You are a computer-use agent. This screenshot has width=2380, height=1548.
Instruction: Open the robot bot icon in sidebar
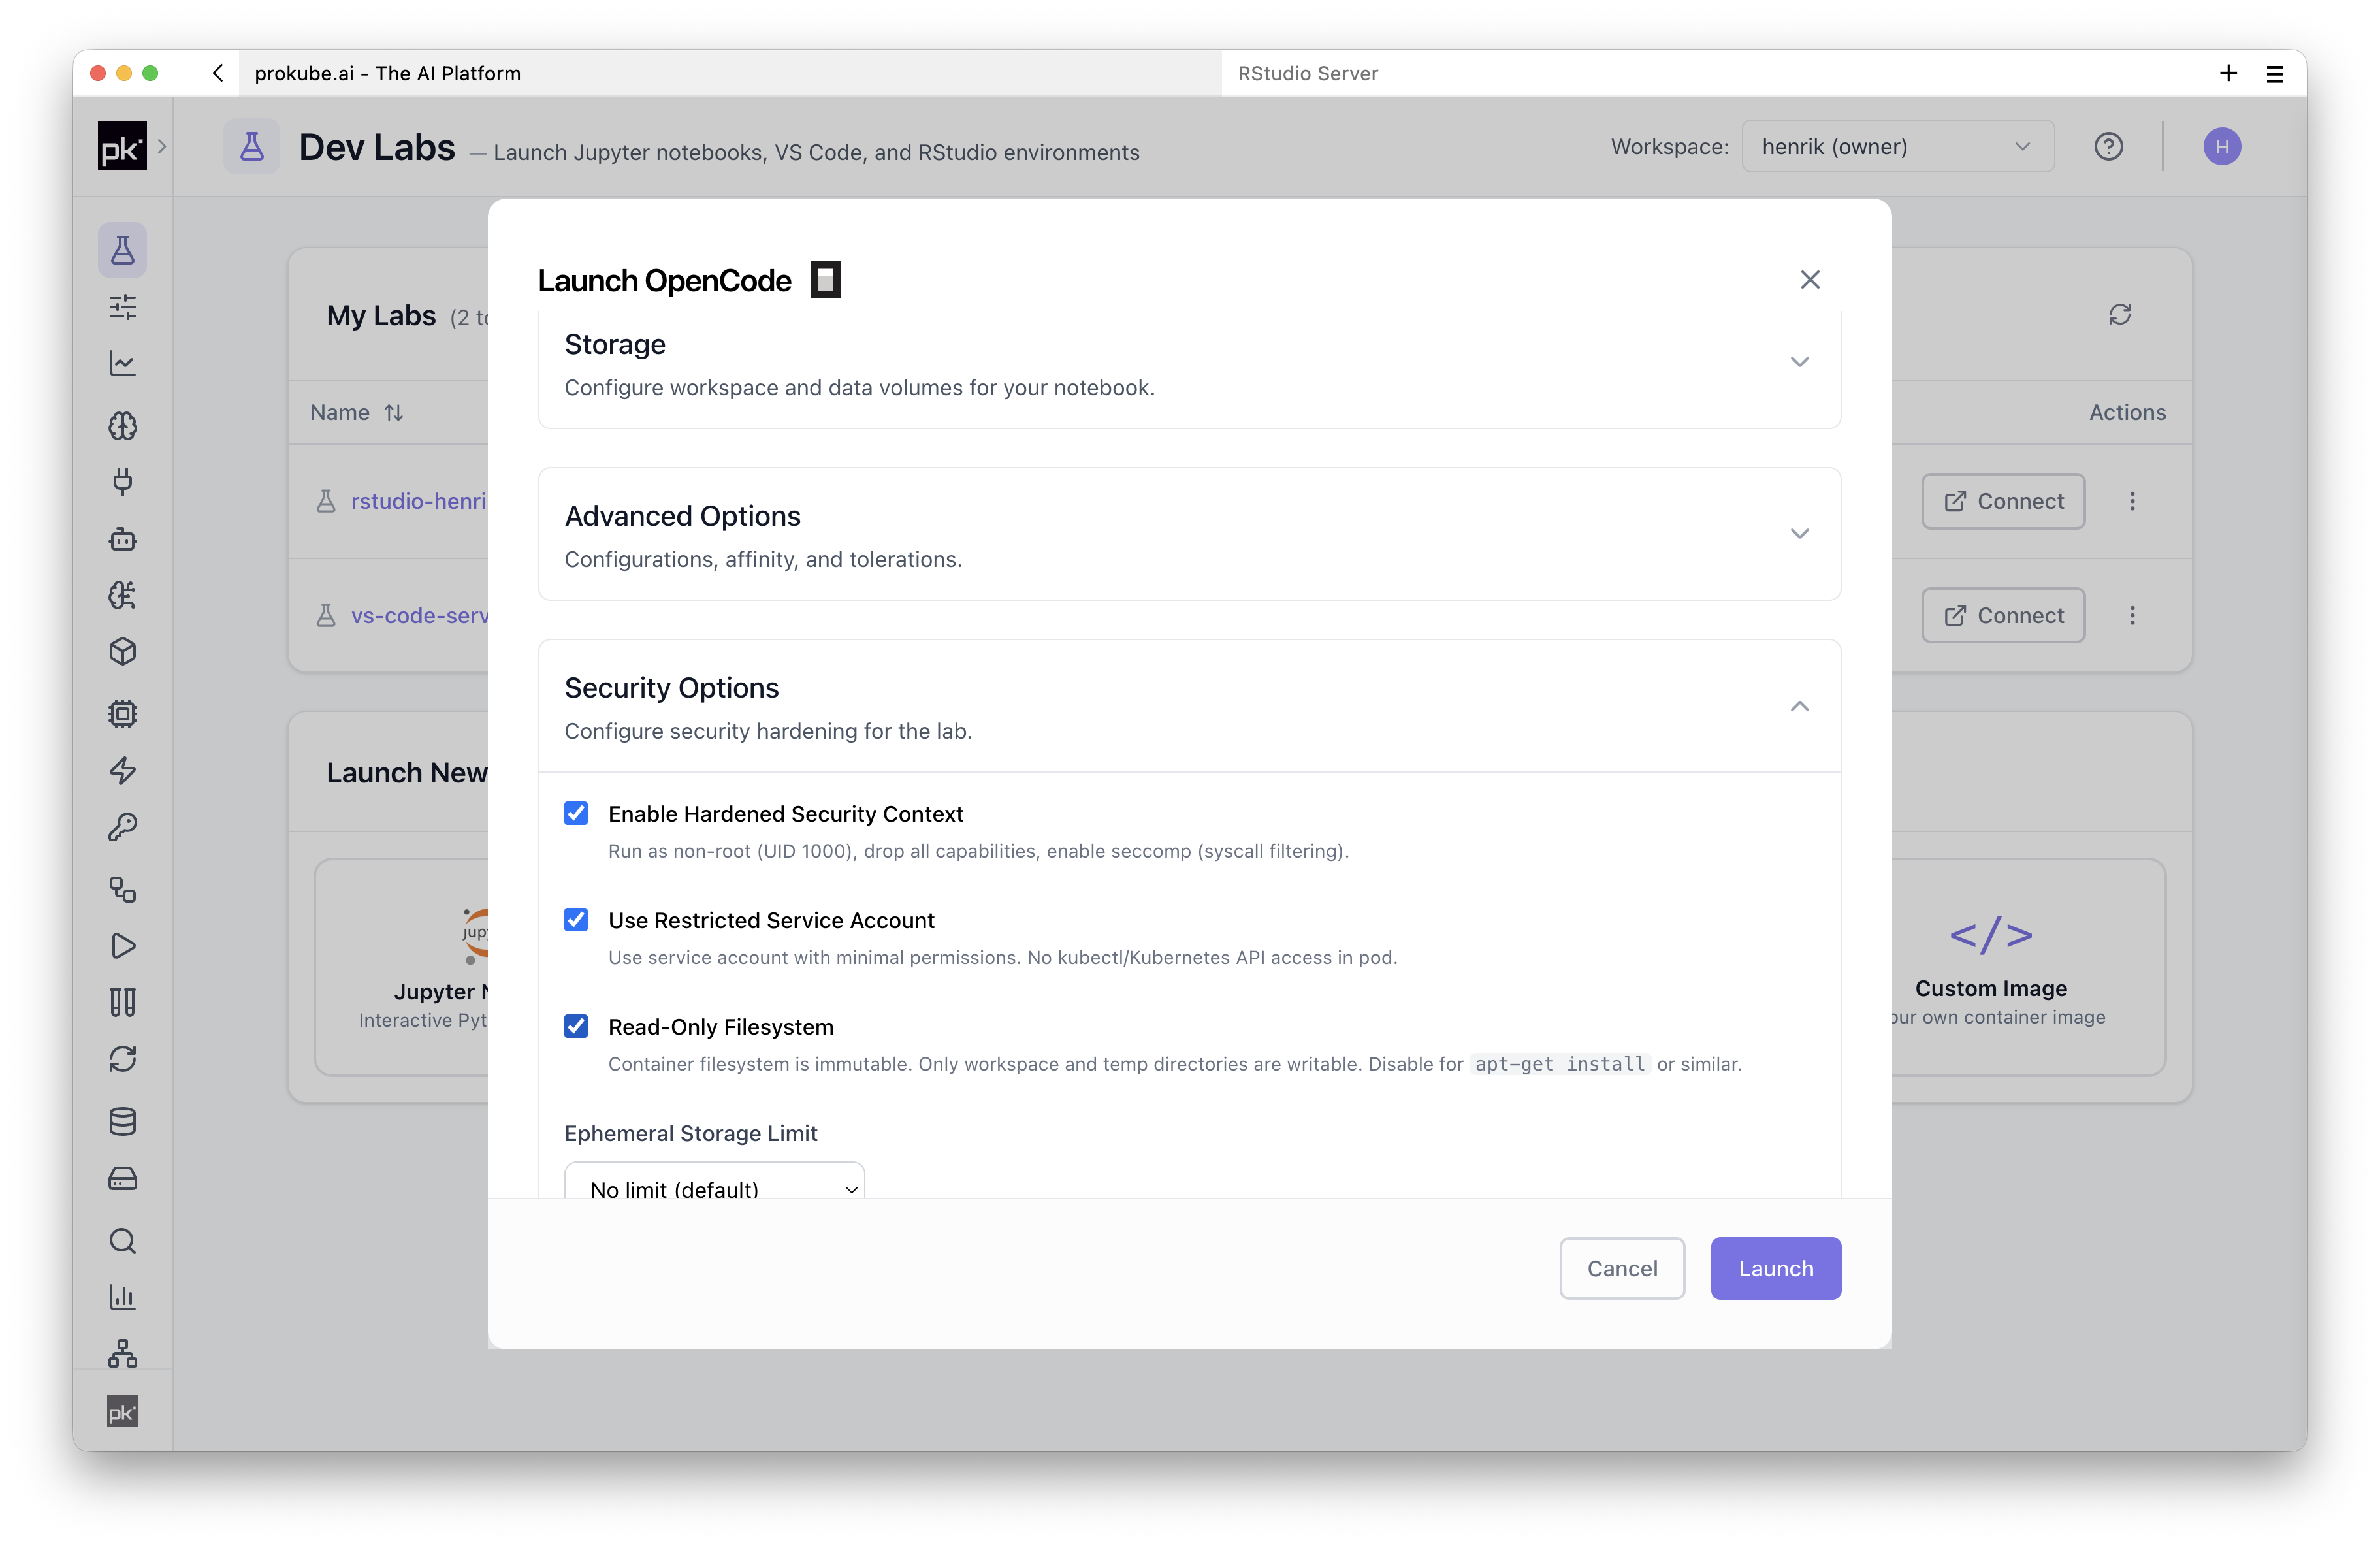[x=122, y=539]
